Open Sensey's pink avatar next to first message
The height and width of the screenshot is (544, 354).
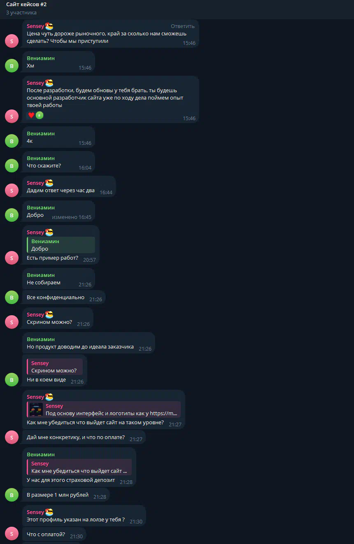click(12, 41)
